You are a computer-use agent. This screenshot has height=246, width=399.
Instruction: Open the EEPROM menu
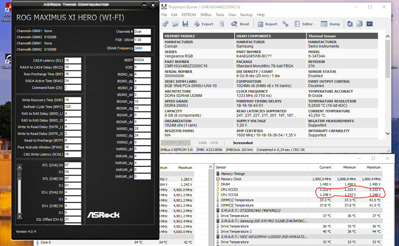tap(189, 15)
